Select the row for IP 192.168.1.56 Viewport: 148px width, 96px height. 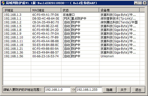(x=74, y=56)
